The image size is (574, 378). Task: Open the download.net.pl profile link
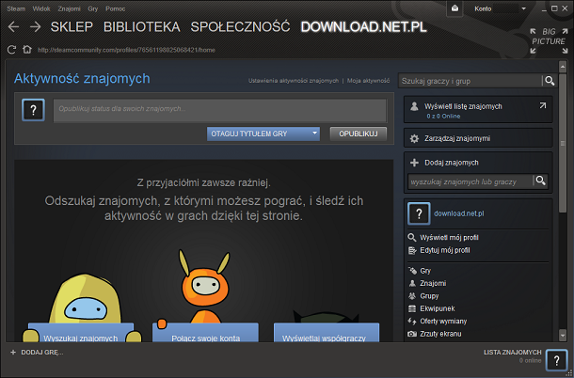click(x=459, y=213)
